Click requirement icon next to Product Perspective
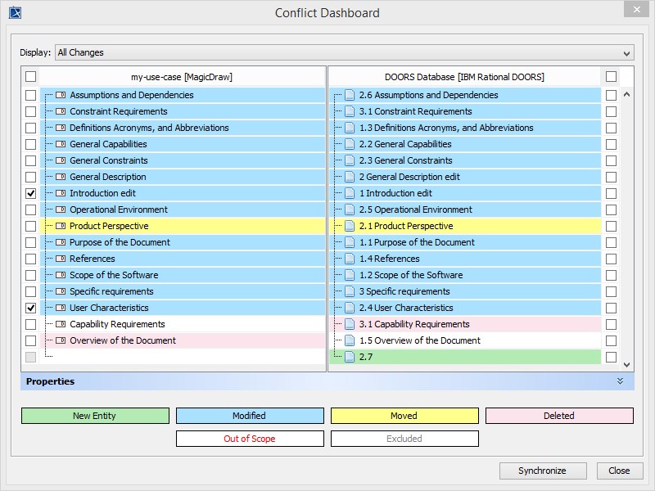The height and width of the screenshot is (491, 655). [60, 226]
